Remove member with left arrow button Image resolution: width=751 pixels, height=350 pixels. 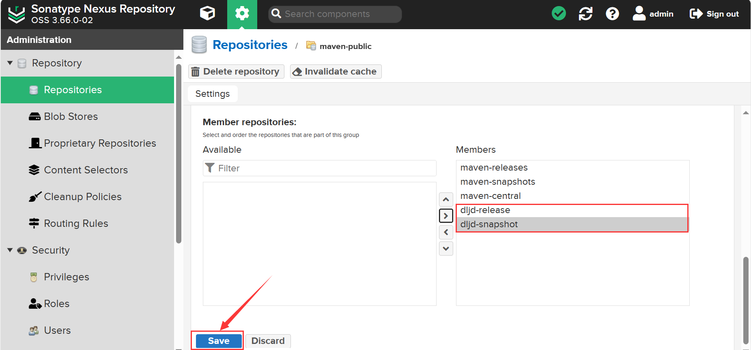pos(446,232)
